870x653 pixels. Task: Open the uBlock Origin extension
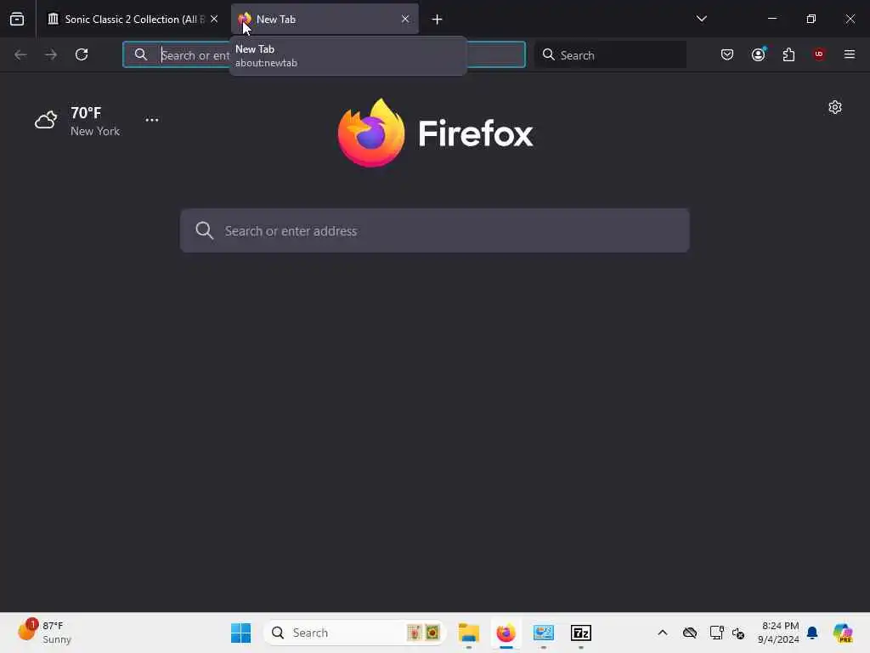[x=819, y=54]
